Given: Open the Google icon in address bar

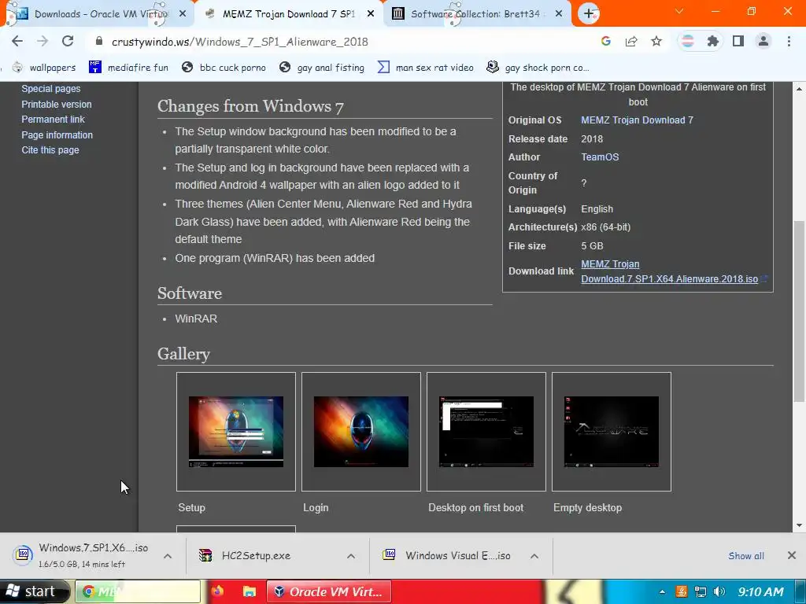Looking at the screenshot, I should click(606, 41).
